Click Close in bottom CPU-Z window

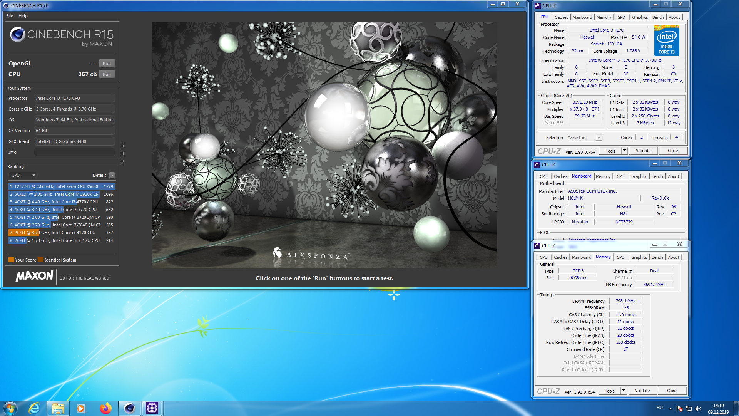coord(672,391)
